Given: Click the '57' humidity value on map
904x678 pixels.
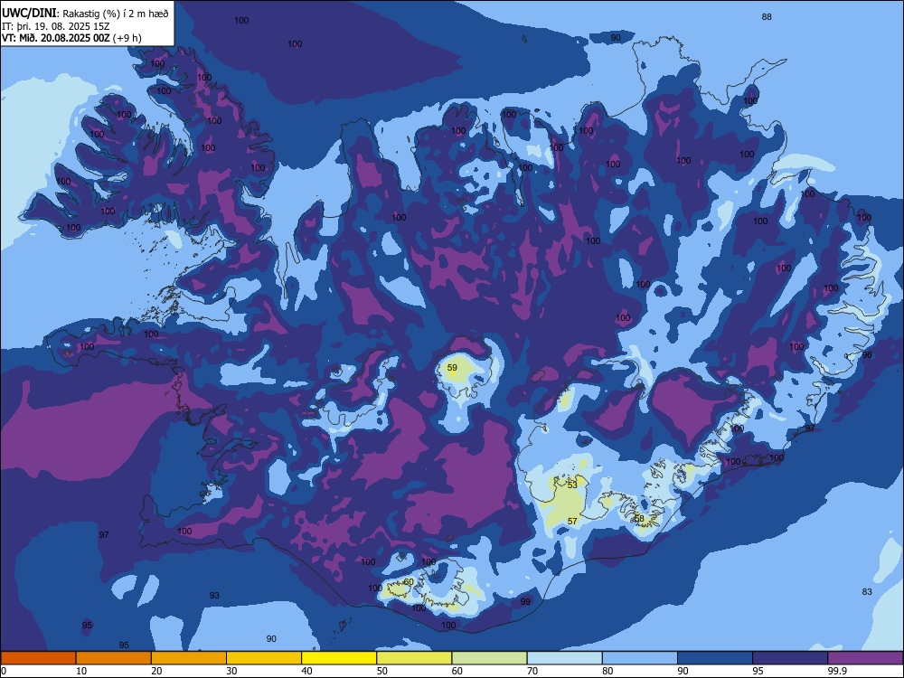Looking at the screenshot, I should click(x=572, y=522).
